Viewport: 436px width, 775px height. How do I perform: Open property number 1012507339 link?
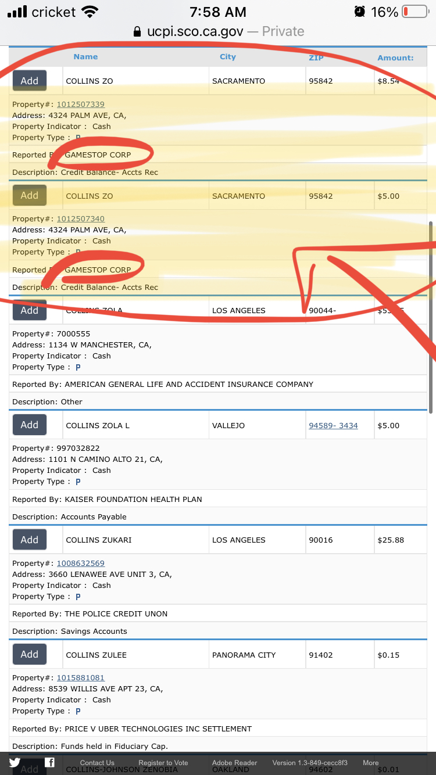(81, 105)
